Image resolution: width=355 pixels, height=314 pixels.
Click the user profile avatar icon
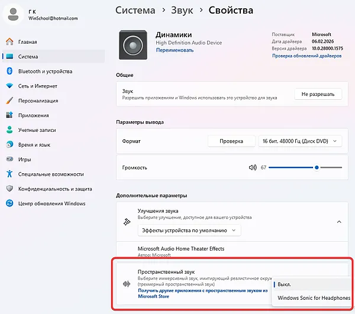[13, 14]
